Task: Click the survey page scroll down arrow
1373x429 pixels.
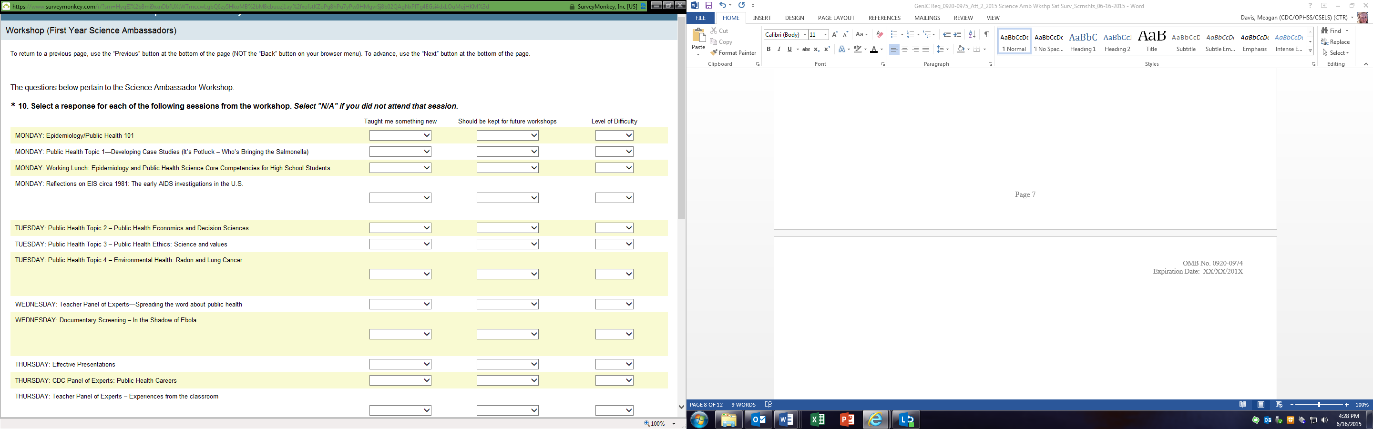Action: tap(681, 407)
